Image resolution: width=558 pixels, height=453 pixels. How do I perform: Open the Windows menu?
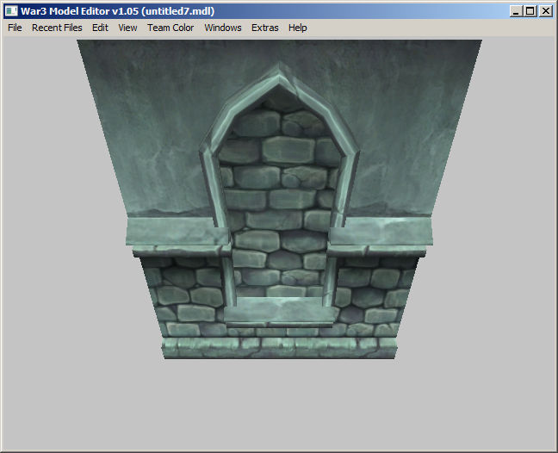pos(223,28)
